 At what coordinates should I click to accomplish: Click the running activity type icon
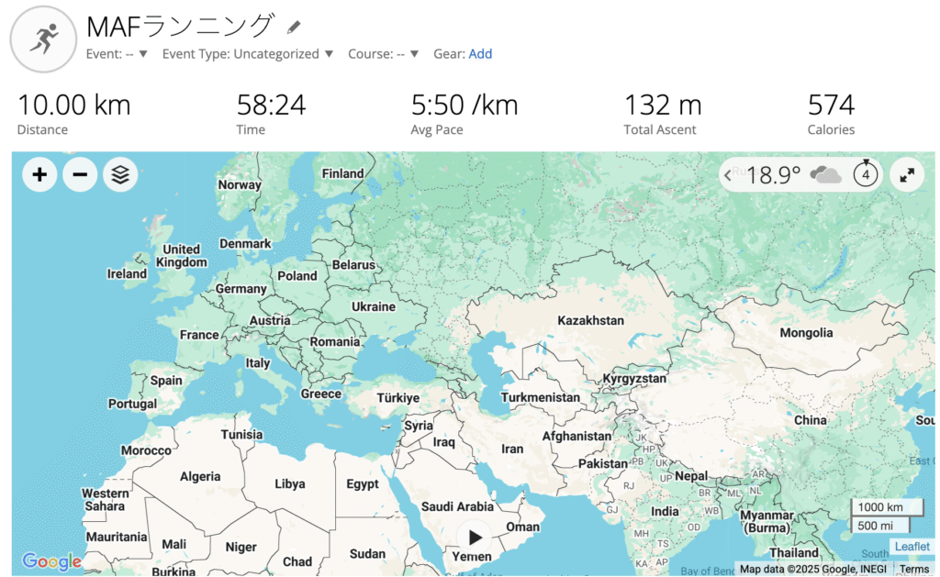point(43,39)
